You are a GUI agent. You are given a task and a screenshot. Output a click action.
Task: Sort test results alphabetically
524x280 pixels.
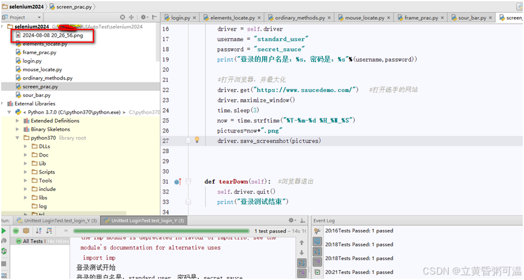coord(39,231)
